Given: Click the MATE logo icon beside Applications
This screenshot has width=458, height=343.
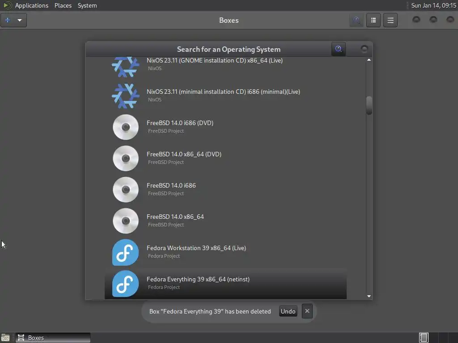Looking at the screenshot, I should [x=7, y=5].
